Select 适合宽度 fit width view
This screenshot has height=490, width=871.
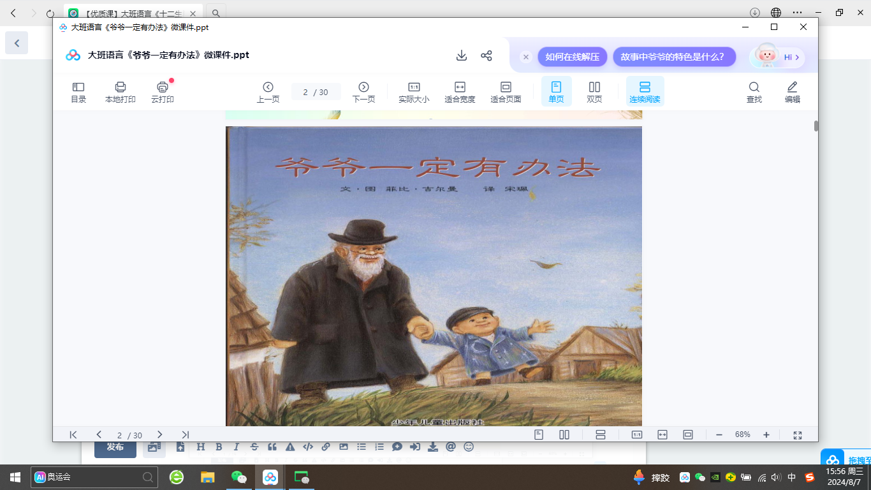pos(460,93)
